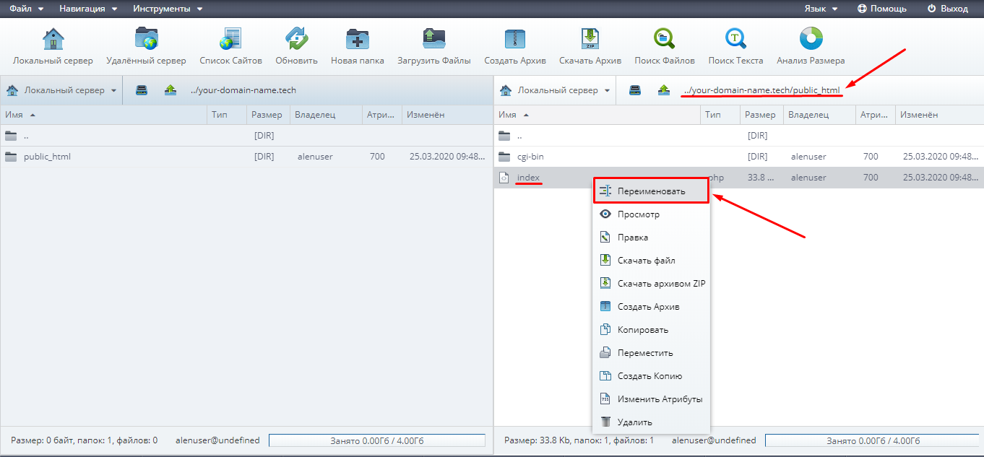The height and width of the screenshot is (457, 984).
Task: Sort right panel by Изменён column
Action: [x=939, y=115]
